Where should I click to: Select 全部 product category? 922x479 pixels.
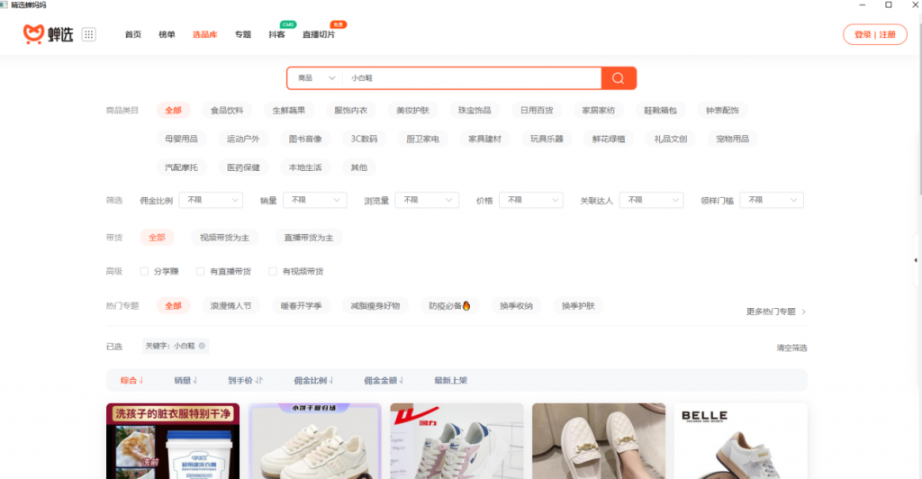[174, 110]
